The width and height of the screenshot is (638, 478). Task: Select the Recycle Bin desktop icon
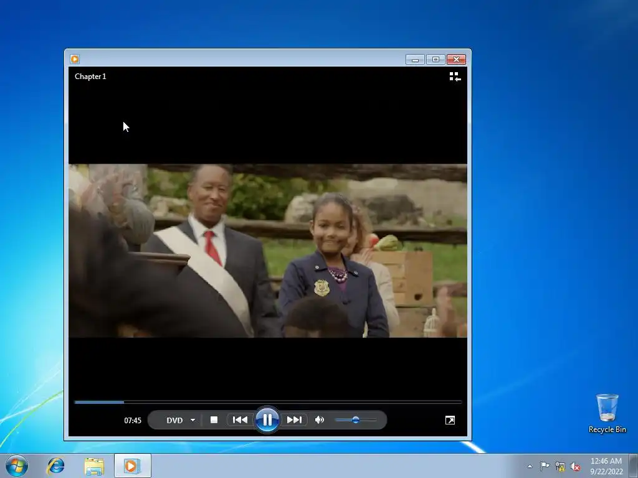point(607,413)
